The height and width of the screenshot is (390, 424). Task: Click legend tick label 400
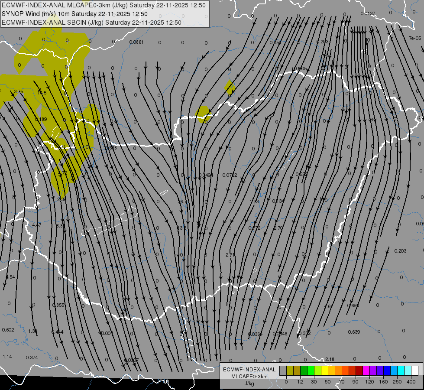[411, 382]
